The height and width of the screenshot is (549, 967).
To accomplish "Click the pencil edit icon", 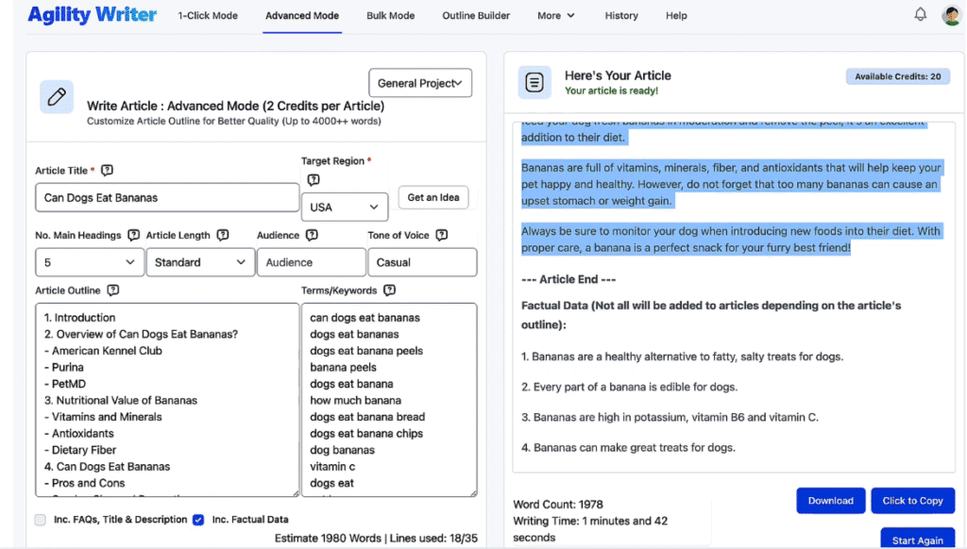I will (57, 97).
